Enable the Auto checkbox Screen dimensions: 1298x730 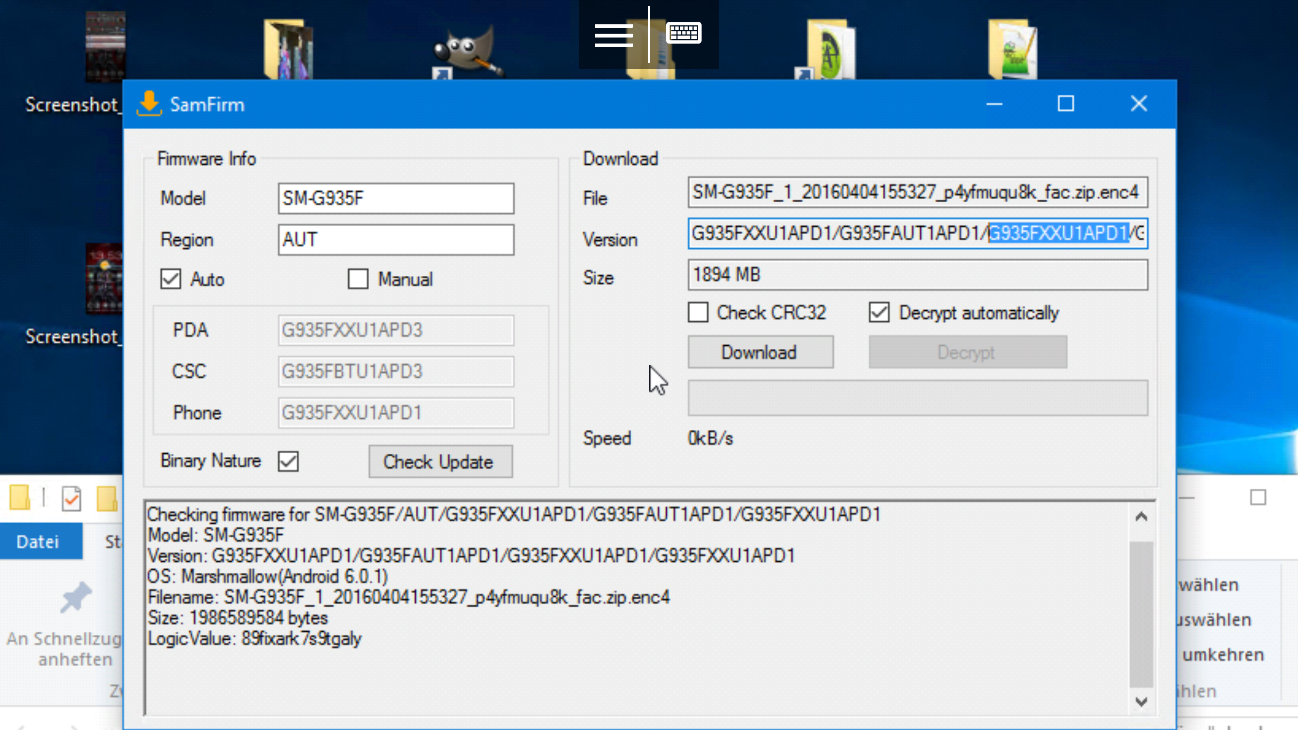point(170,279)
